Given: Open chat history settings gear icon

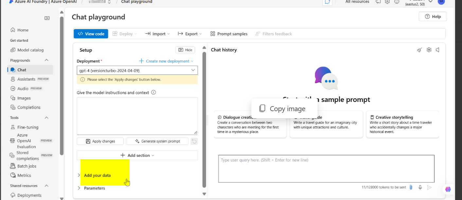Looking at the screenshot, I should [429, 50].
